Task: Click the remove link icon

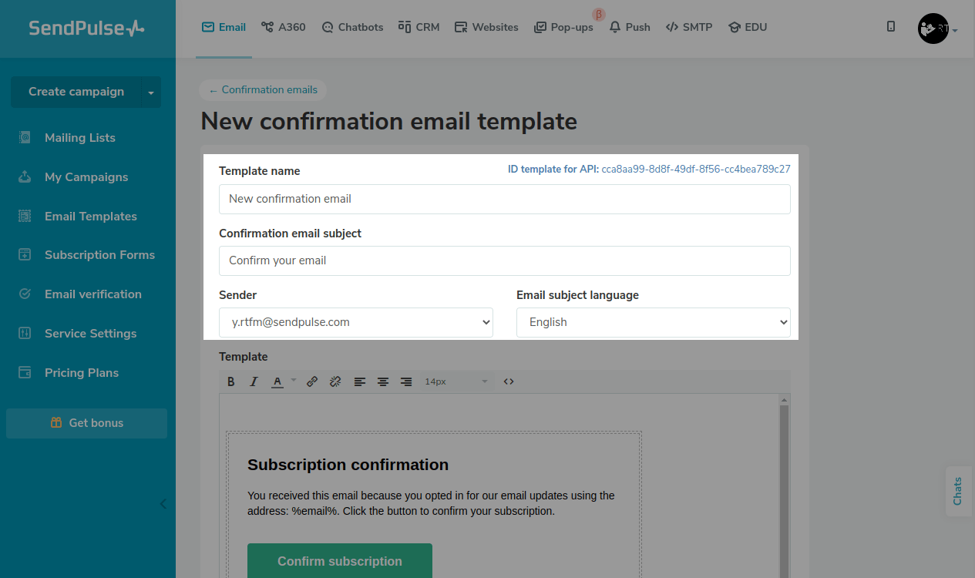Action: [x=335, y=381]
